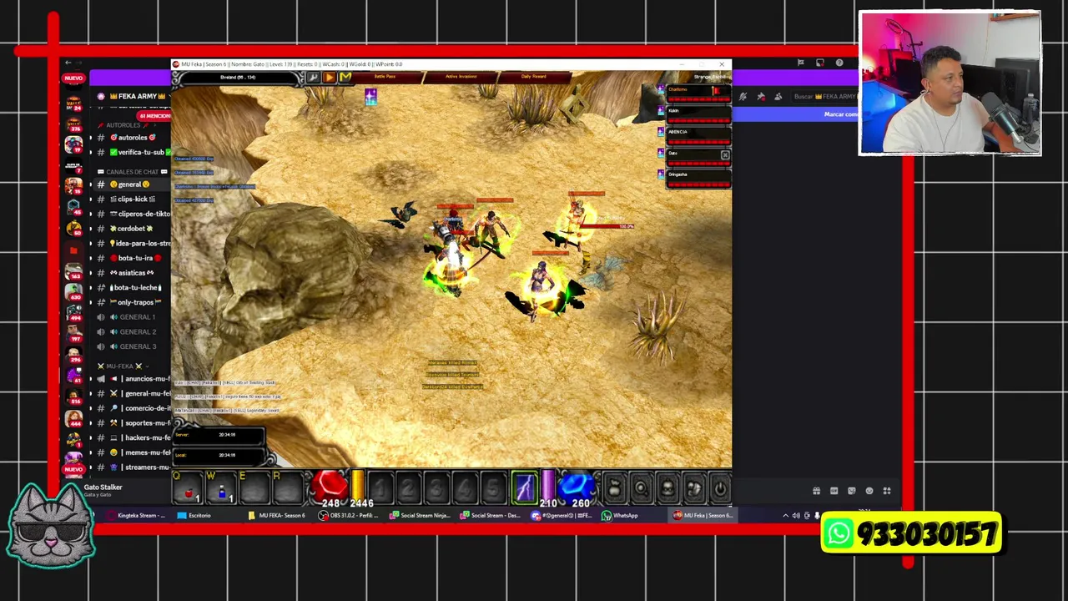Join voice channel GENERAL 3

[x=133, y=346]
